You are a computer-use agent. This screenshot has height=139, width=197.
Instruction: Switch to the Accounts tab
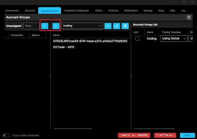point(30,10)
